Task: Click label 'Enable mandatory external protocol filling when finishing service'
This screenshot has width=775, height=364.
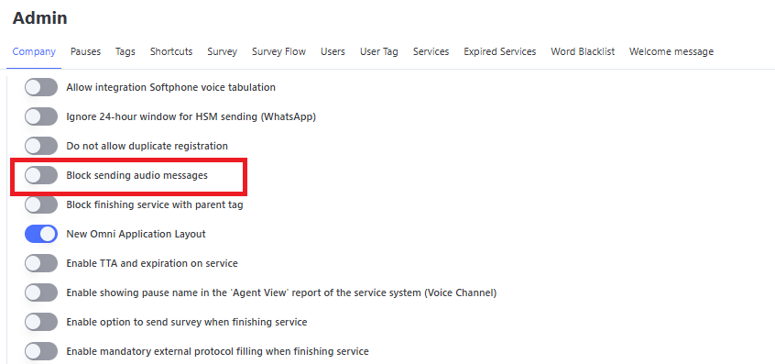Action: (x=217, y=352)
